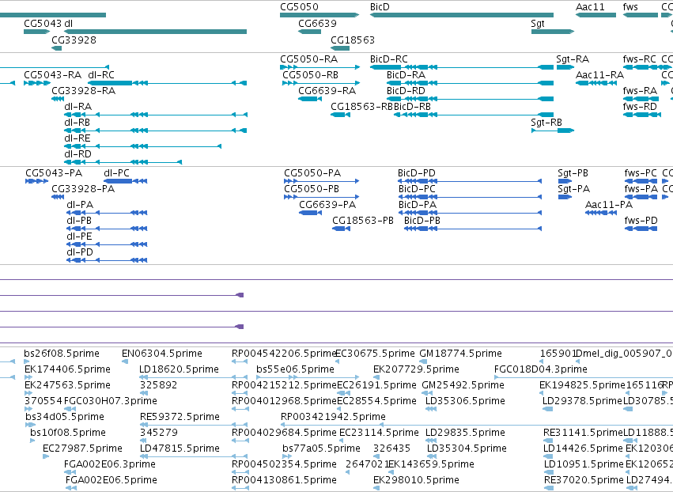This screenshot has height=492, width=673.
Task: Click the CG5050-PA protein label
Action: [312, 173]
